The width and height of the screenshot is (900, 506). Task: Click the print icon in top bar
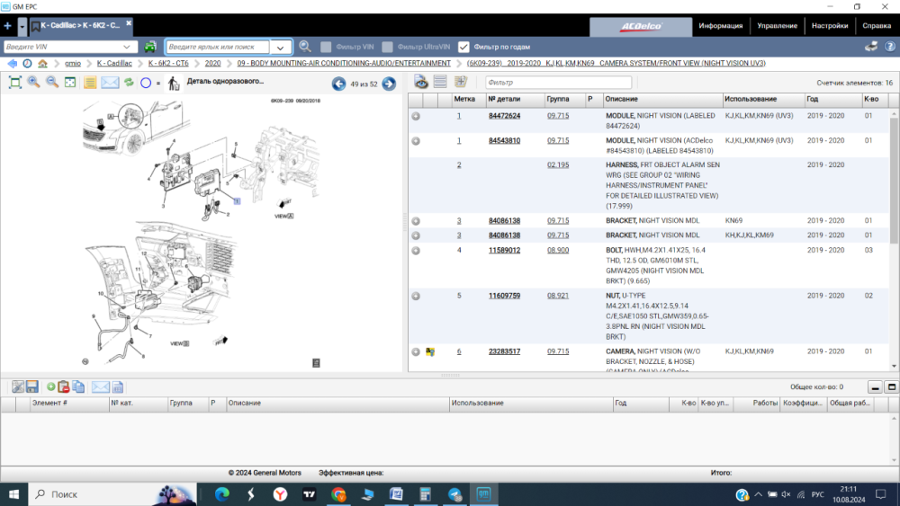point(871,47)
